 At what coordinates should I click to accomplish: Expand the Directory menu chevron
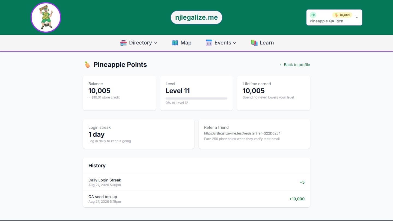click(155, 43)
